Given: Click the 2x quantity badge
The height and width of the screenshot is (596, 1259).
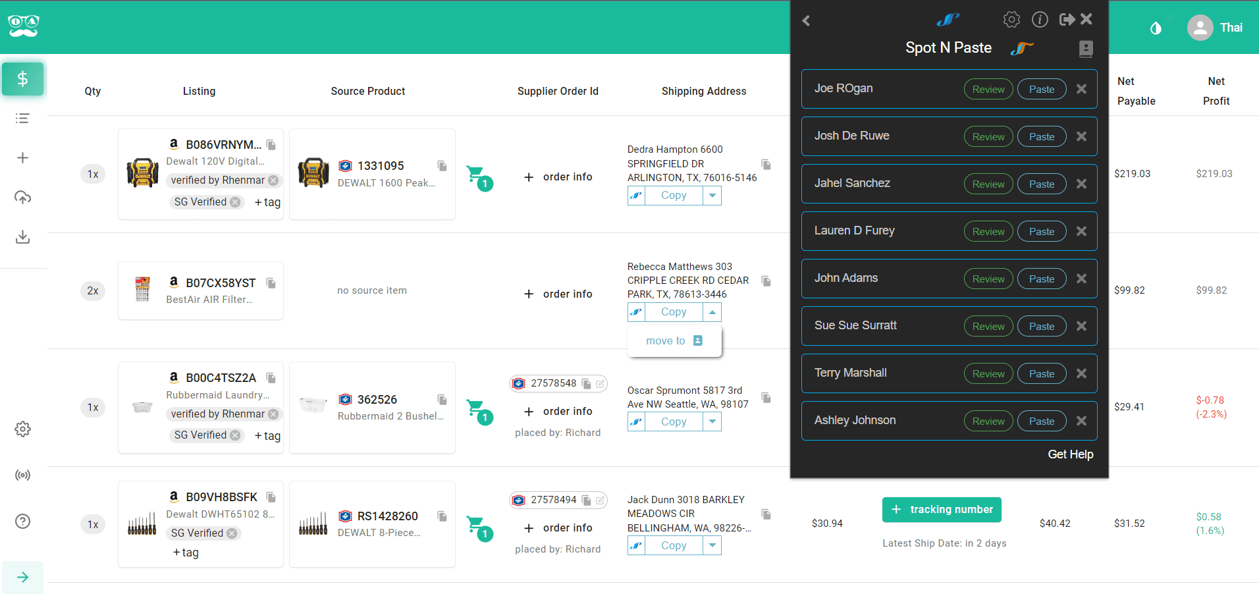Looking at the screenshot, I should 93,290.
